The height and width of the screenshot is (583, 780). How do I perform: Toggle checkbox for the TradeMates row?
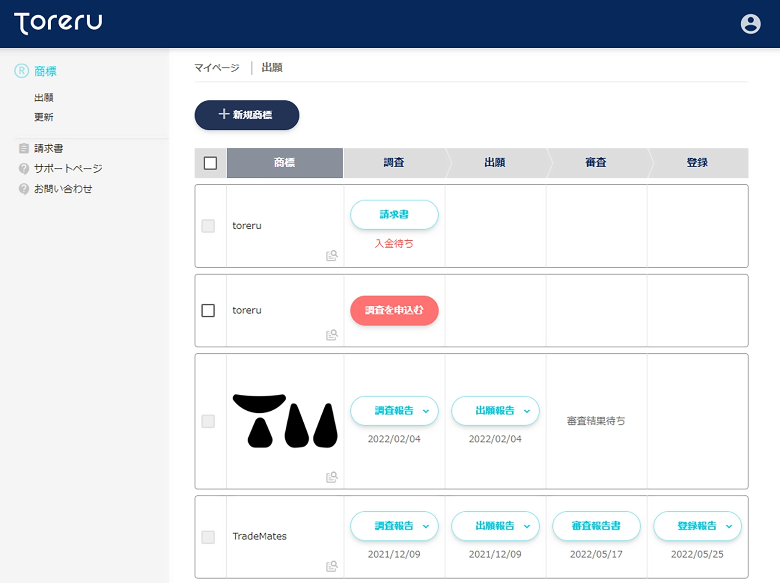[x=208, y=537]
